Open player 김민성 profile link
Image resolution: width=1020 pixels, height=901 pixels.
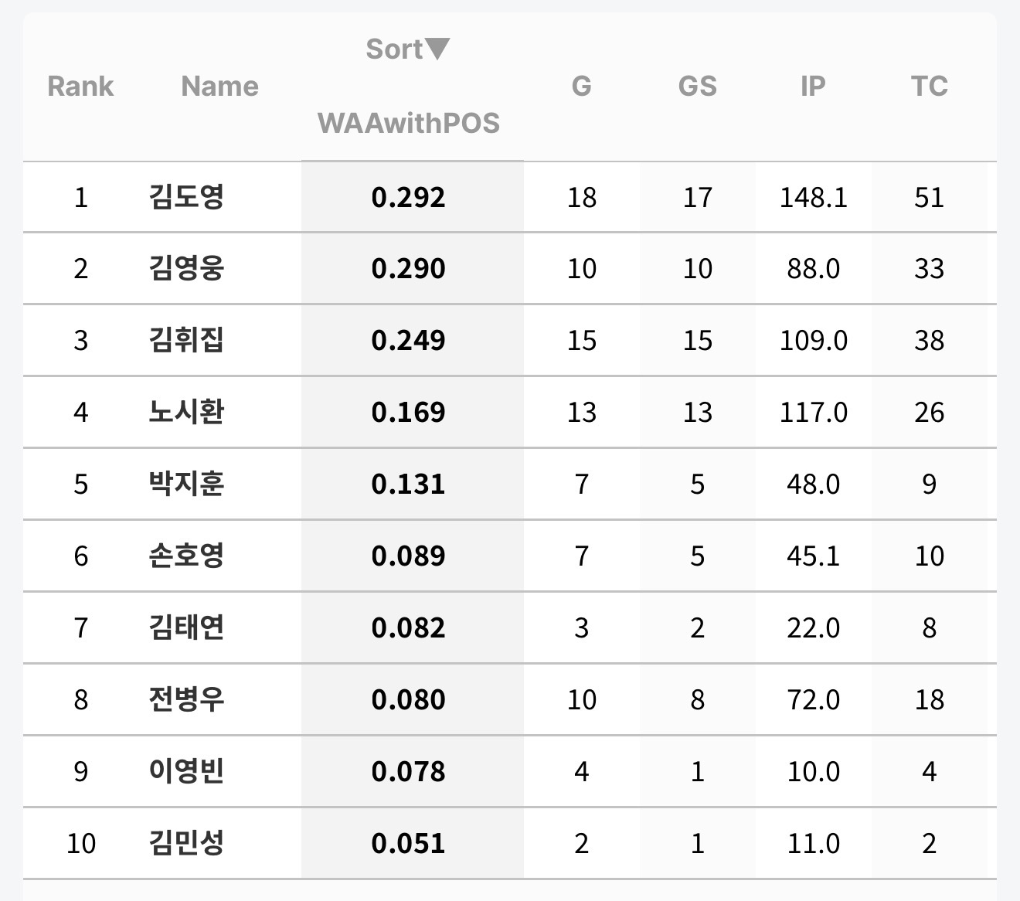click(186, 844)
